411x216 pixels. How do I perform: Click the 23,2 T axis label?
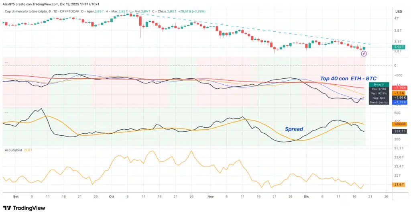(x=399, y=148)
